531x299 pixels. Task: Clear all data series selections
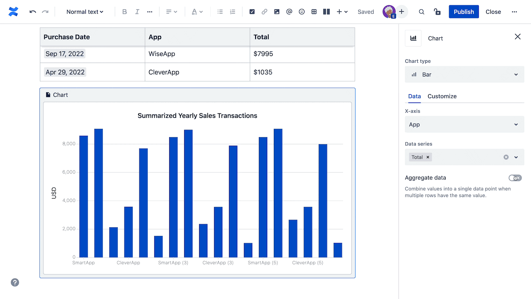[x=506, y=157]
